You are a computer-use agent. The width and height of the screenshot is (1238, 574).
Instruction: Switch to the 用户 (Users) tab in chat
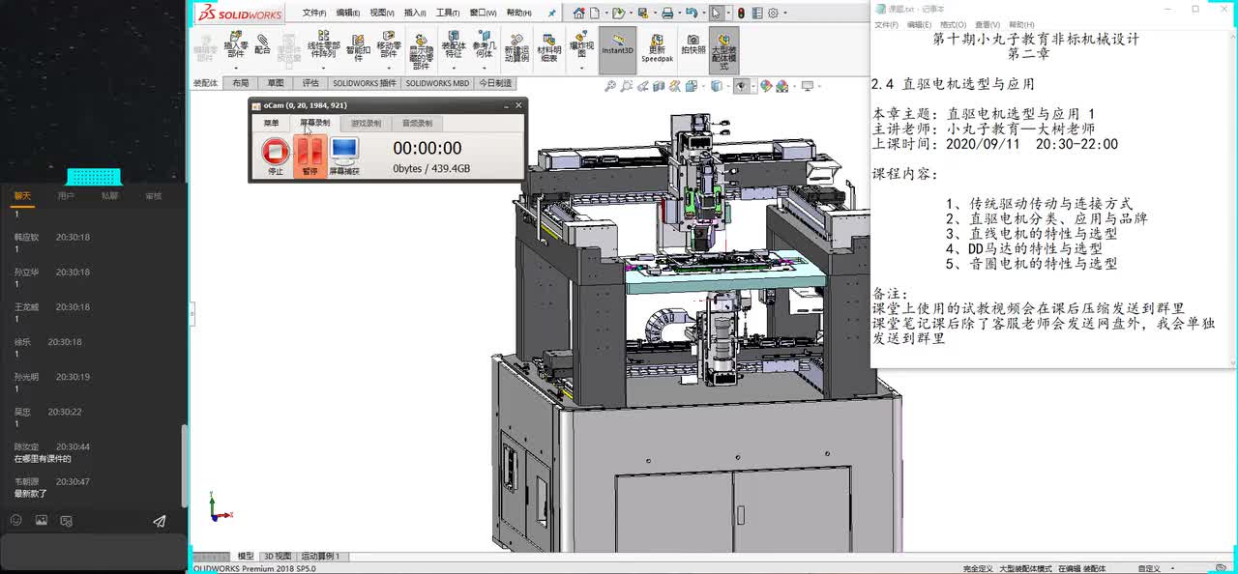[66, 196]
